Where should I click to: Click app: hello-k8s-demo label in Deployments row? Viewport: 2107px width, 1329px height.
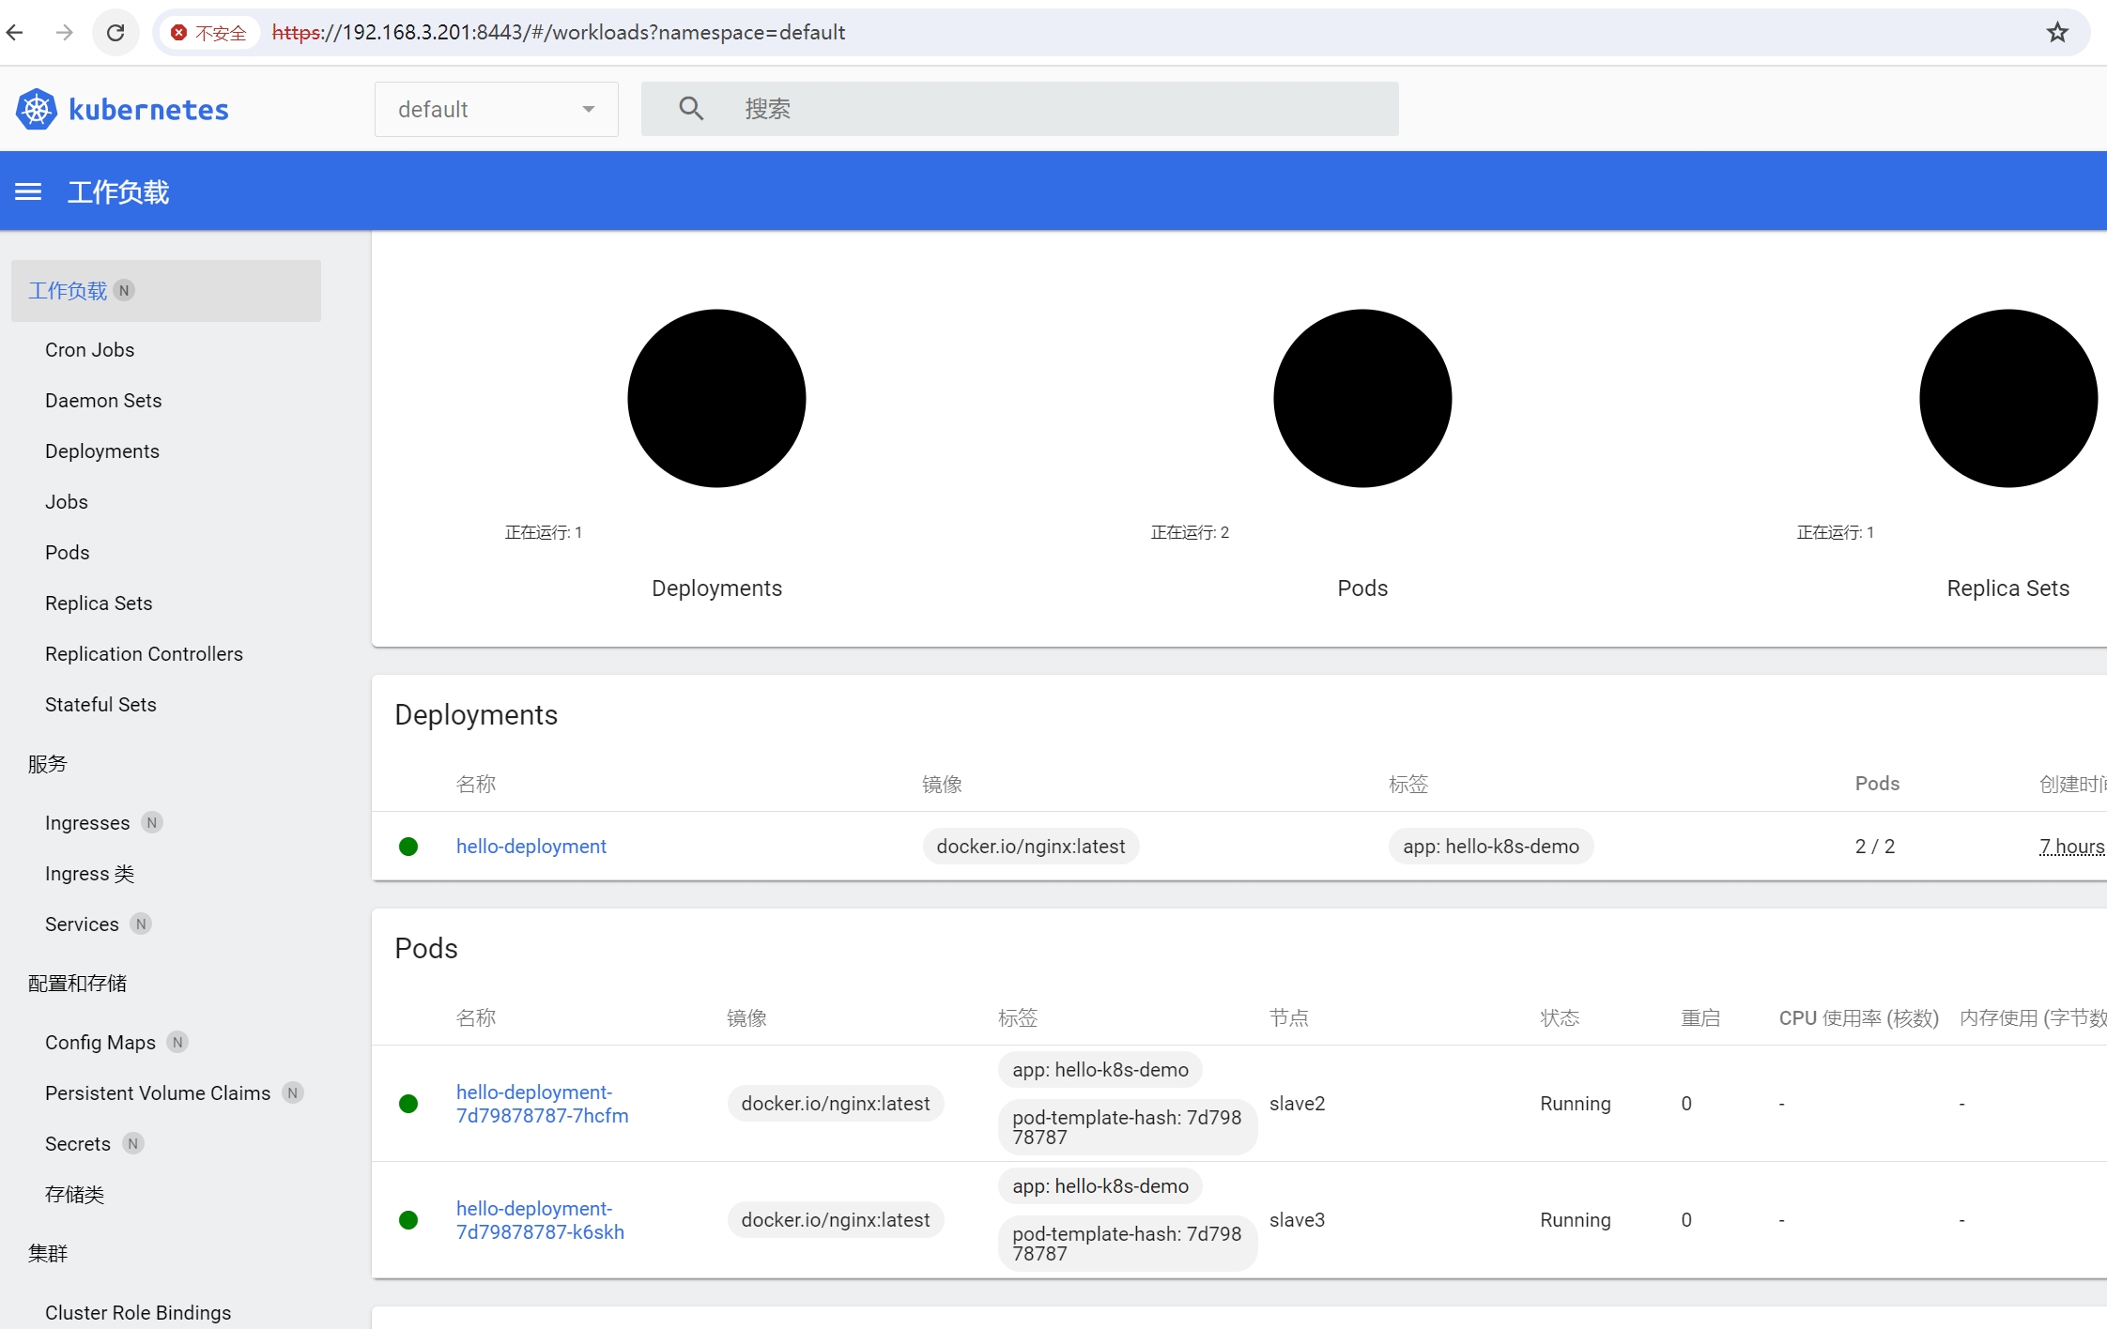coord(1491,847)
